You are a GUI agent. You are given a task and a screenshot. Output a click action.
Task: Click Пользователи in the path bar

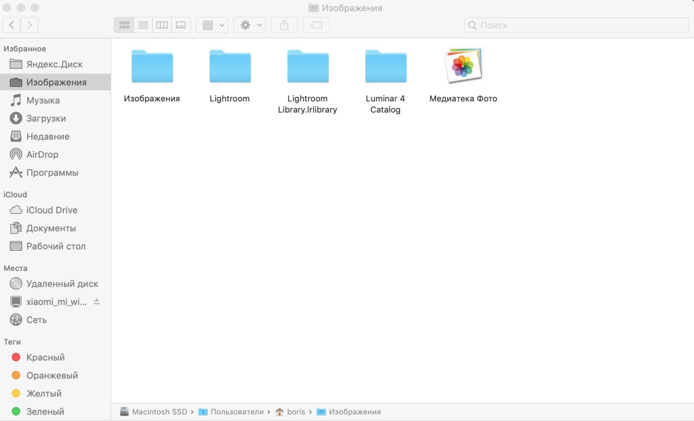pyautogui.click(x=231, y=412)
